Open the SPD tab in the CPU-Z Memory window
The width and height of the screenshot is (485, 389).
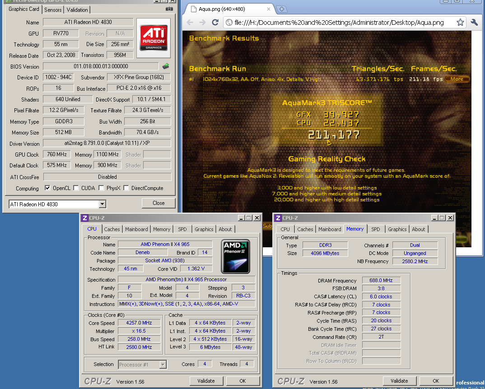[376, 229]
